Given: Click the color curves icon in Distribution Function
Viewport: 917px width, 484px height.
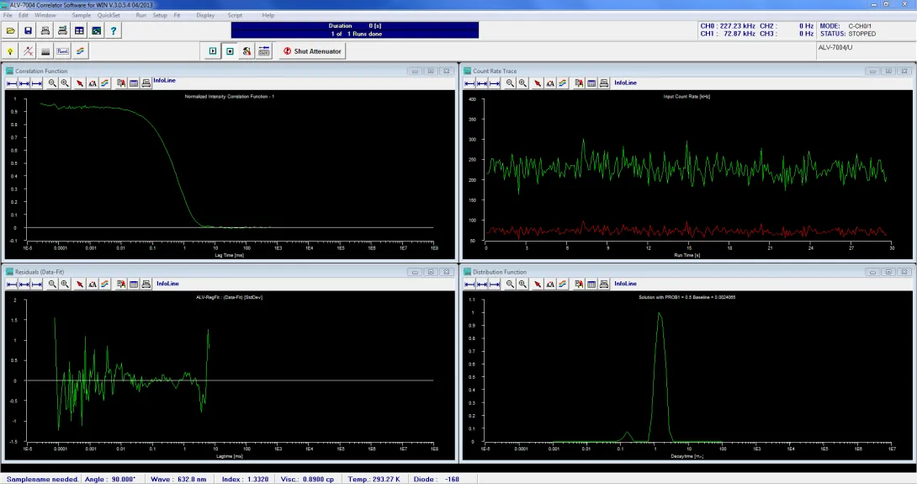Looking at the screenshot, I should pyautogui.click(x=563, y=284).
